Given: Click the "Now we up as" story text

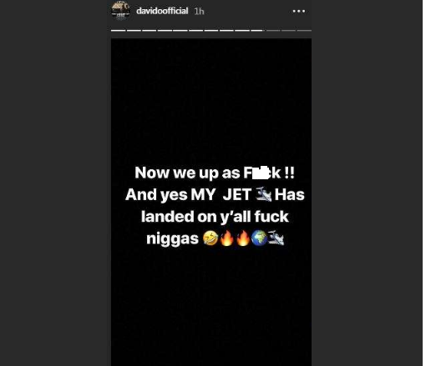Looking at the screenshot, I should [x=187, y=173].
